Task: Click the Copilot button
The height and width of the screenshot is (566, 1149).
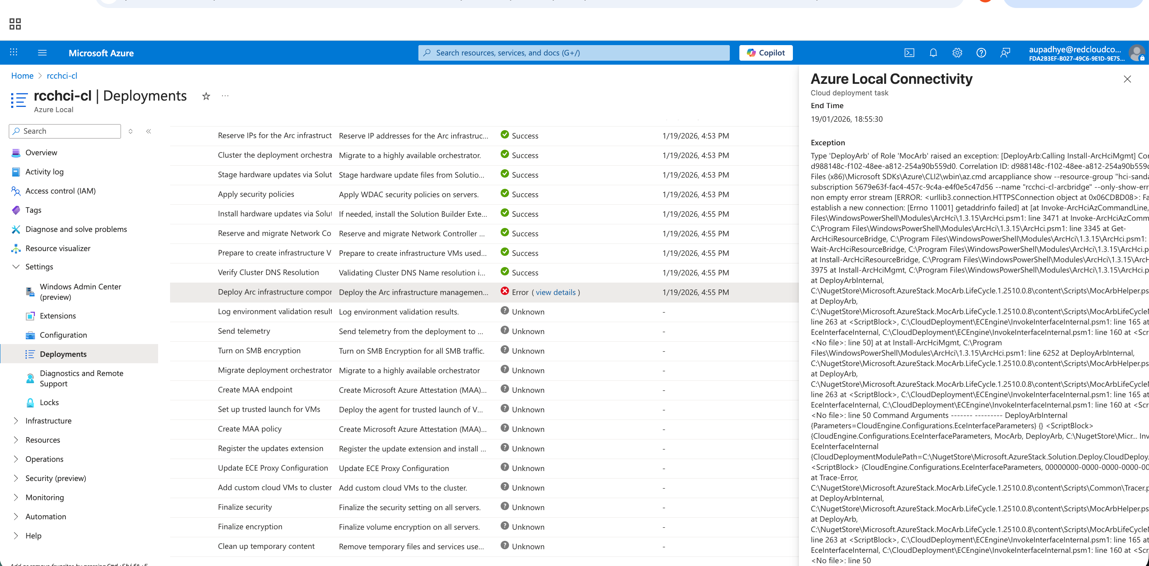Action: click(765, 53)
